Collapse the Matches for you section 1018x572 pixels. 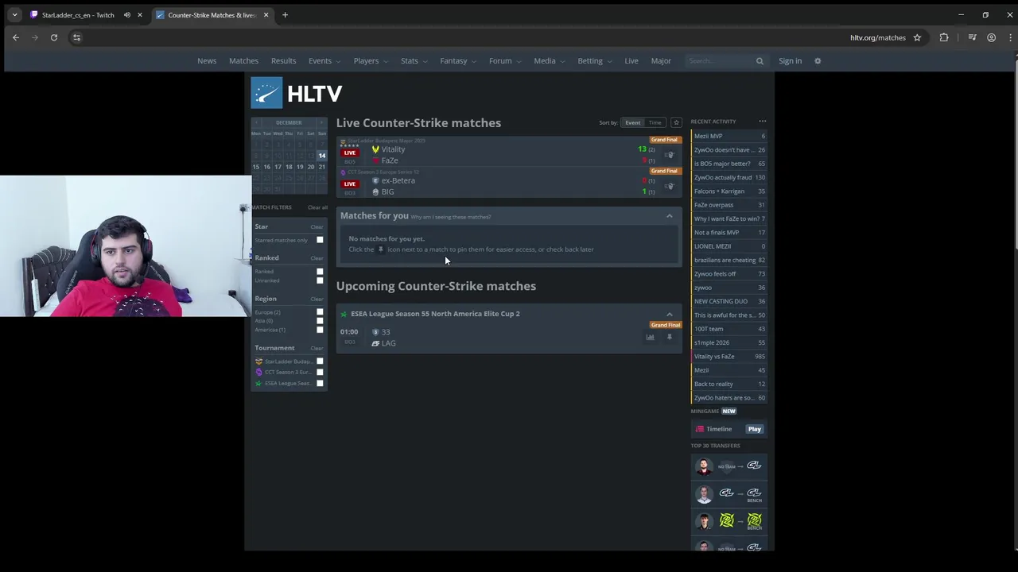[x=670, y=216]
